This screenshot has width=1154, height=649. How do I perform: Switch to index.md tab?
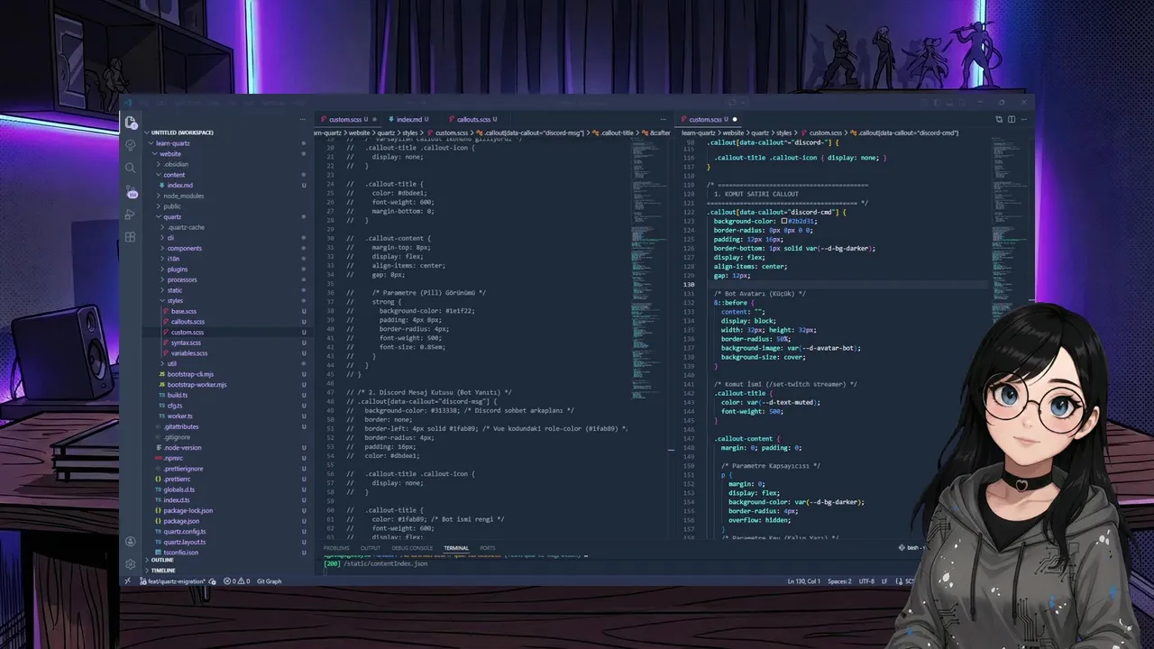[408, 119]
